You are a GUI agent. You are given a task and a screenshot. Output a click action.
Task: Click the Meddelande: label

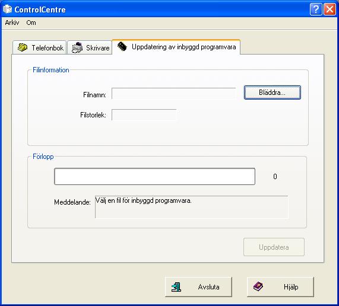point(72,202)
